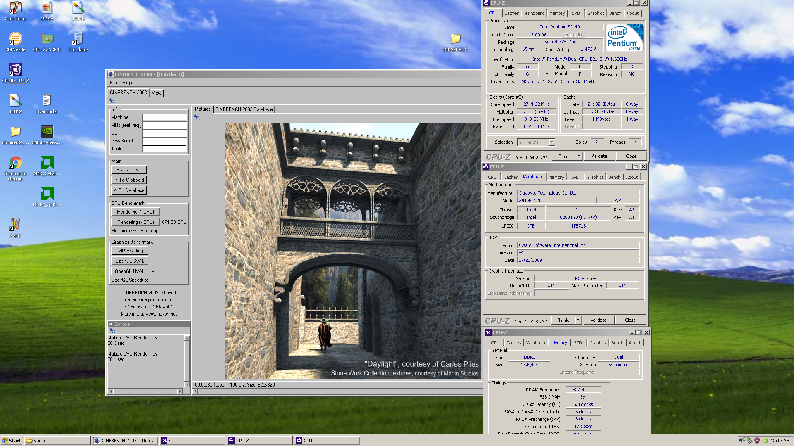794x446 pixels.
Task: Open the 368.81-desktop NVIDIA installer icon
Action: [x=47, y=135]
